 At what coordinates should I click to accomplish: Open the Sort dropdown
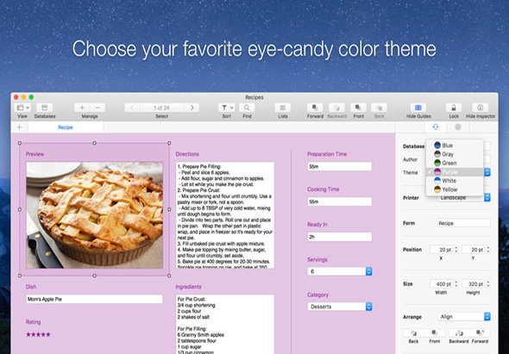[x=226, y=108]
